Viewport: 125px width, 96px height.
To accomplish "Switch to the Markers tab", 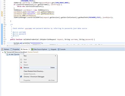I will (x=5, y=49).
